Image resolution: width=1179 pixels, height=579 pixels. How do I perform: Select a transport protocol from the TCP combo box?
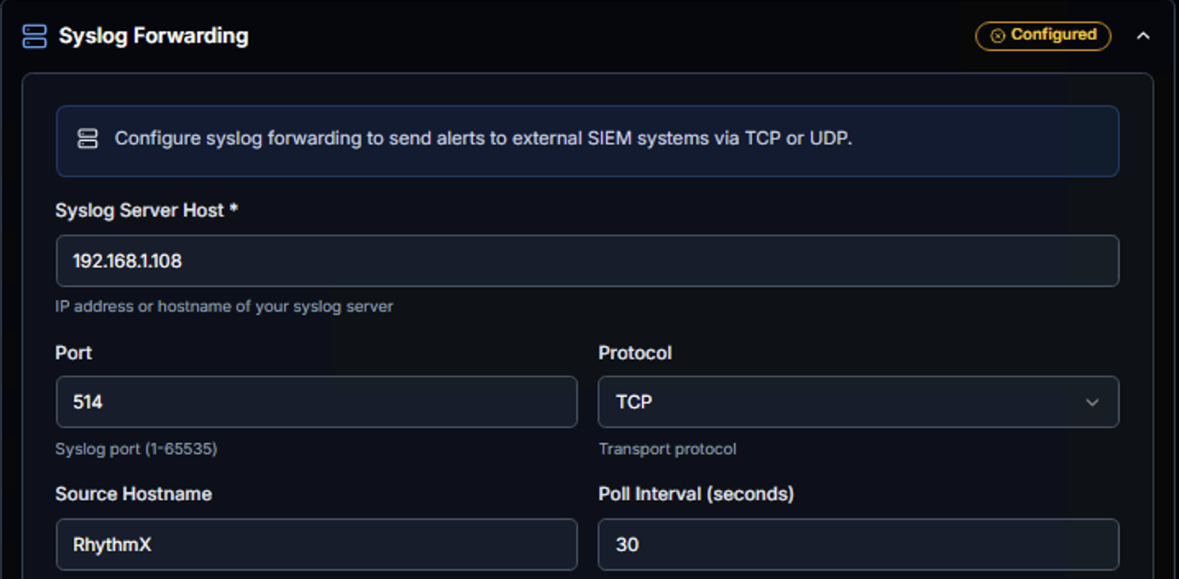[859, 402]
